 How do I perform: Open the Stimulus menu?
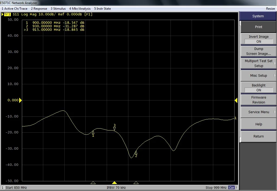point(58,9)
